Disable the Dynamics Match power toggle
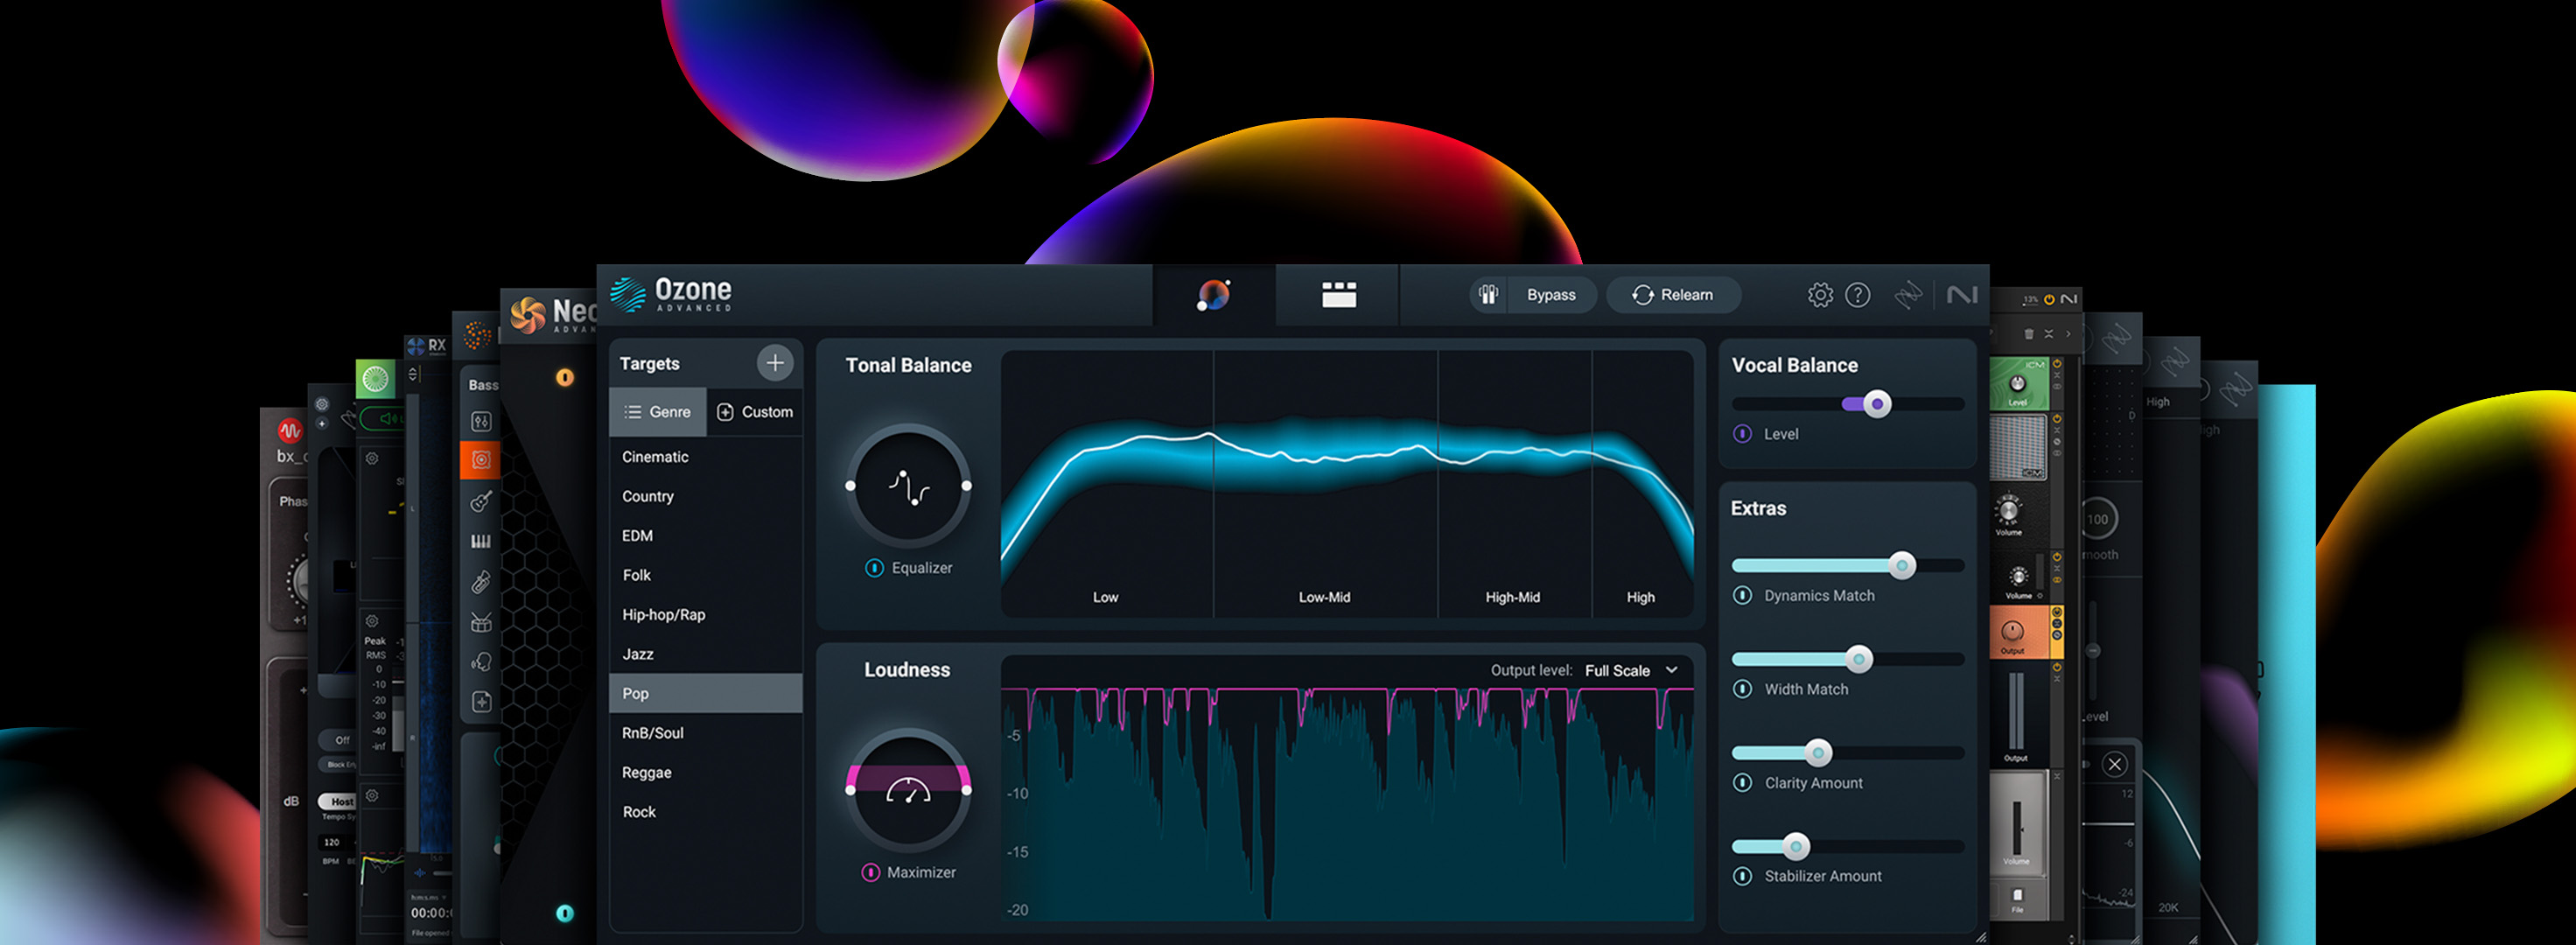The height and width of the screenshot is (945, 2576). (1742, 595)
